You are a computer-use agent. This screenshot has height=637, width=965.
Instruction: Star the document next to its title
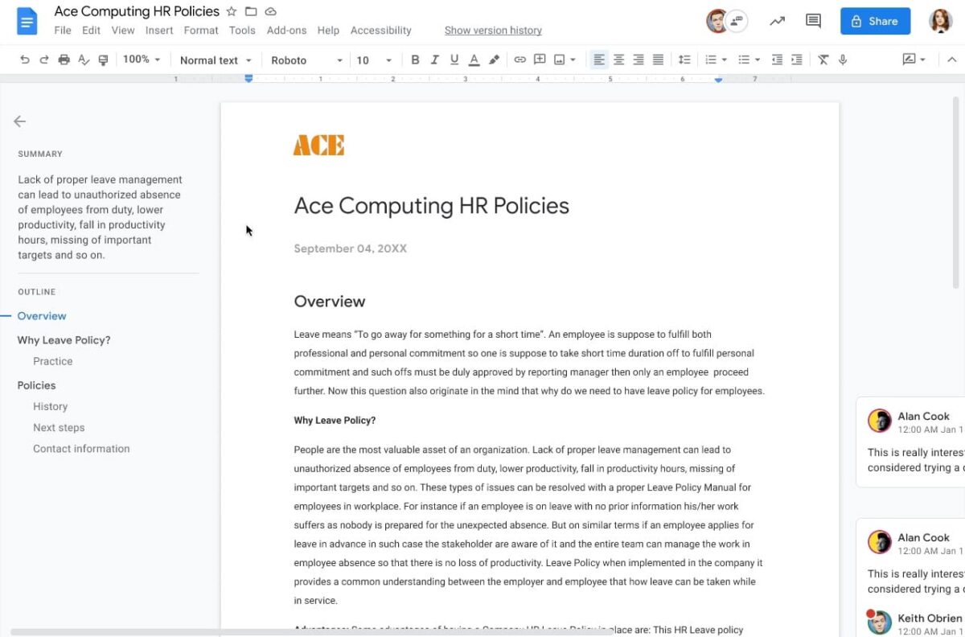(232, 11)
